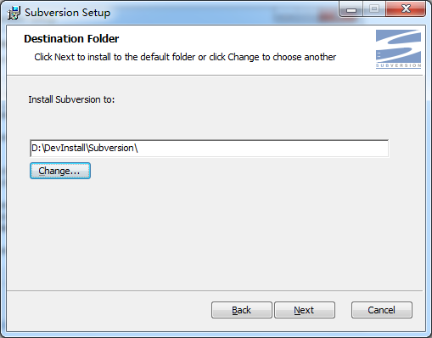Viewport: 432px width, 338px height.
Task: Click the "Install Subversion to:" label
Action: coord(71,99)
